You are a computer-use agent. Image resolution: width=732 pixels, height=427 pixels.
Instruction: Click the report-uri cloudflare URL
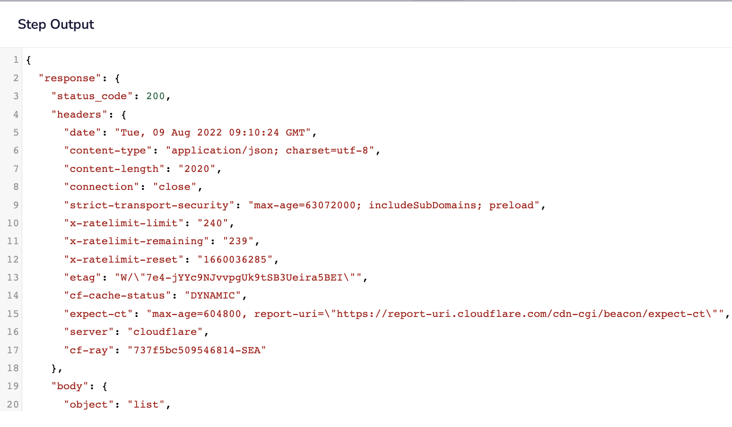(520, 314)
